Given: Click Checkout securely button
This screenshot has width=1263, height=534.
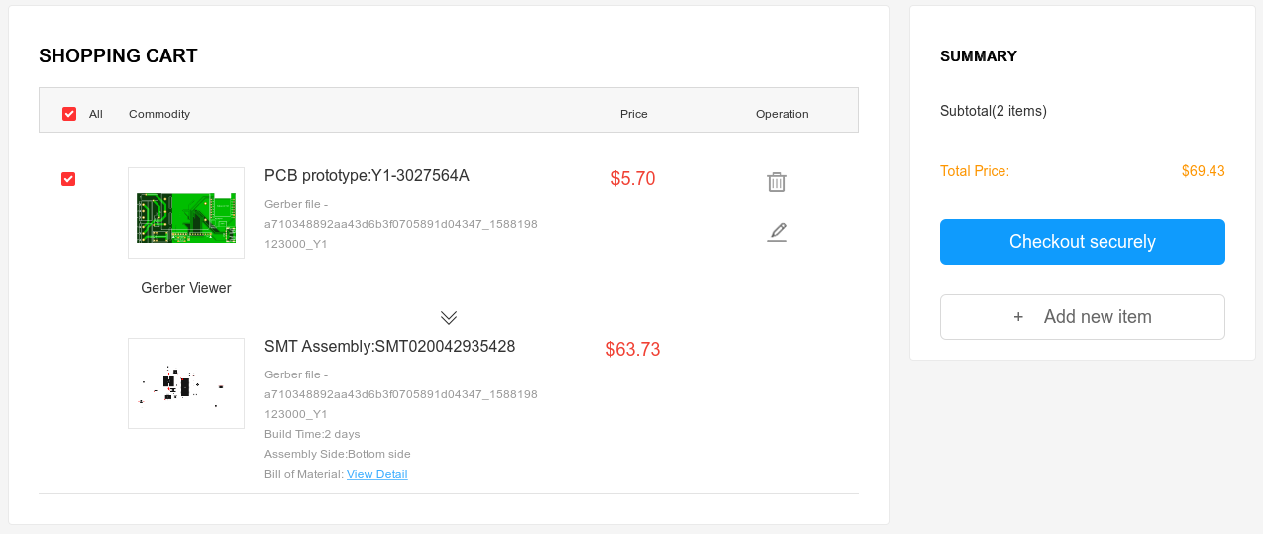Looking at the screenshot, I should point(1083,242).
